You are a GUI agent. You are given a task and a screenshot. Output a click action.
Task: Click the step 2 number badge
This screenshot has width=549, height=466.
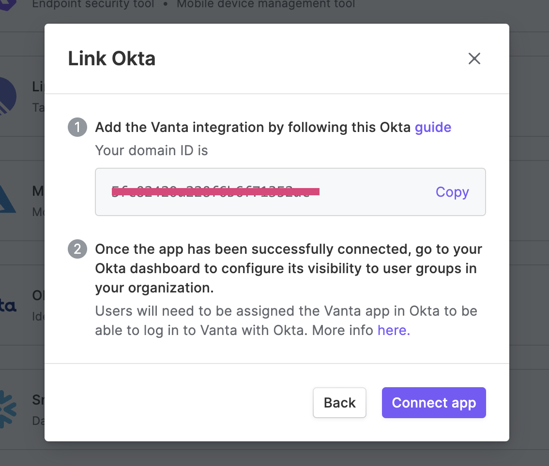[x=77, y=249]
